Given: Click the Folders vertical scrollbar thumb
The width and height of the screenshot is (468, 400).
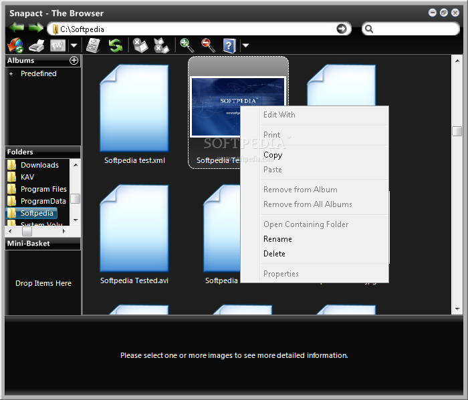Looking at the screenshot, I should tap(76, 199).
